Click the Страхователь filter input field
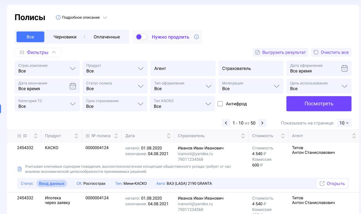The width and height of the screenshot is (361, 214). pyautogui.click(x=251, y=68)
